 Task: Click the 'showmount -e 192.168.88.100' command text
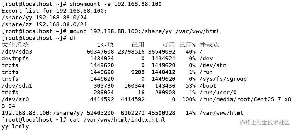[116, 4]
